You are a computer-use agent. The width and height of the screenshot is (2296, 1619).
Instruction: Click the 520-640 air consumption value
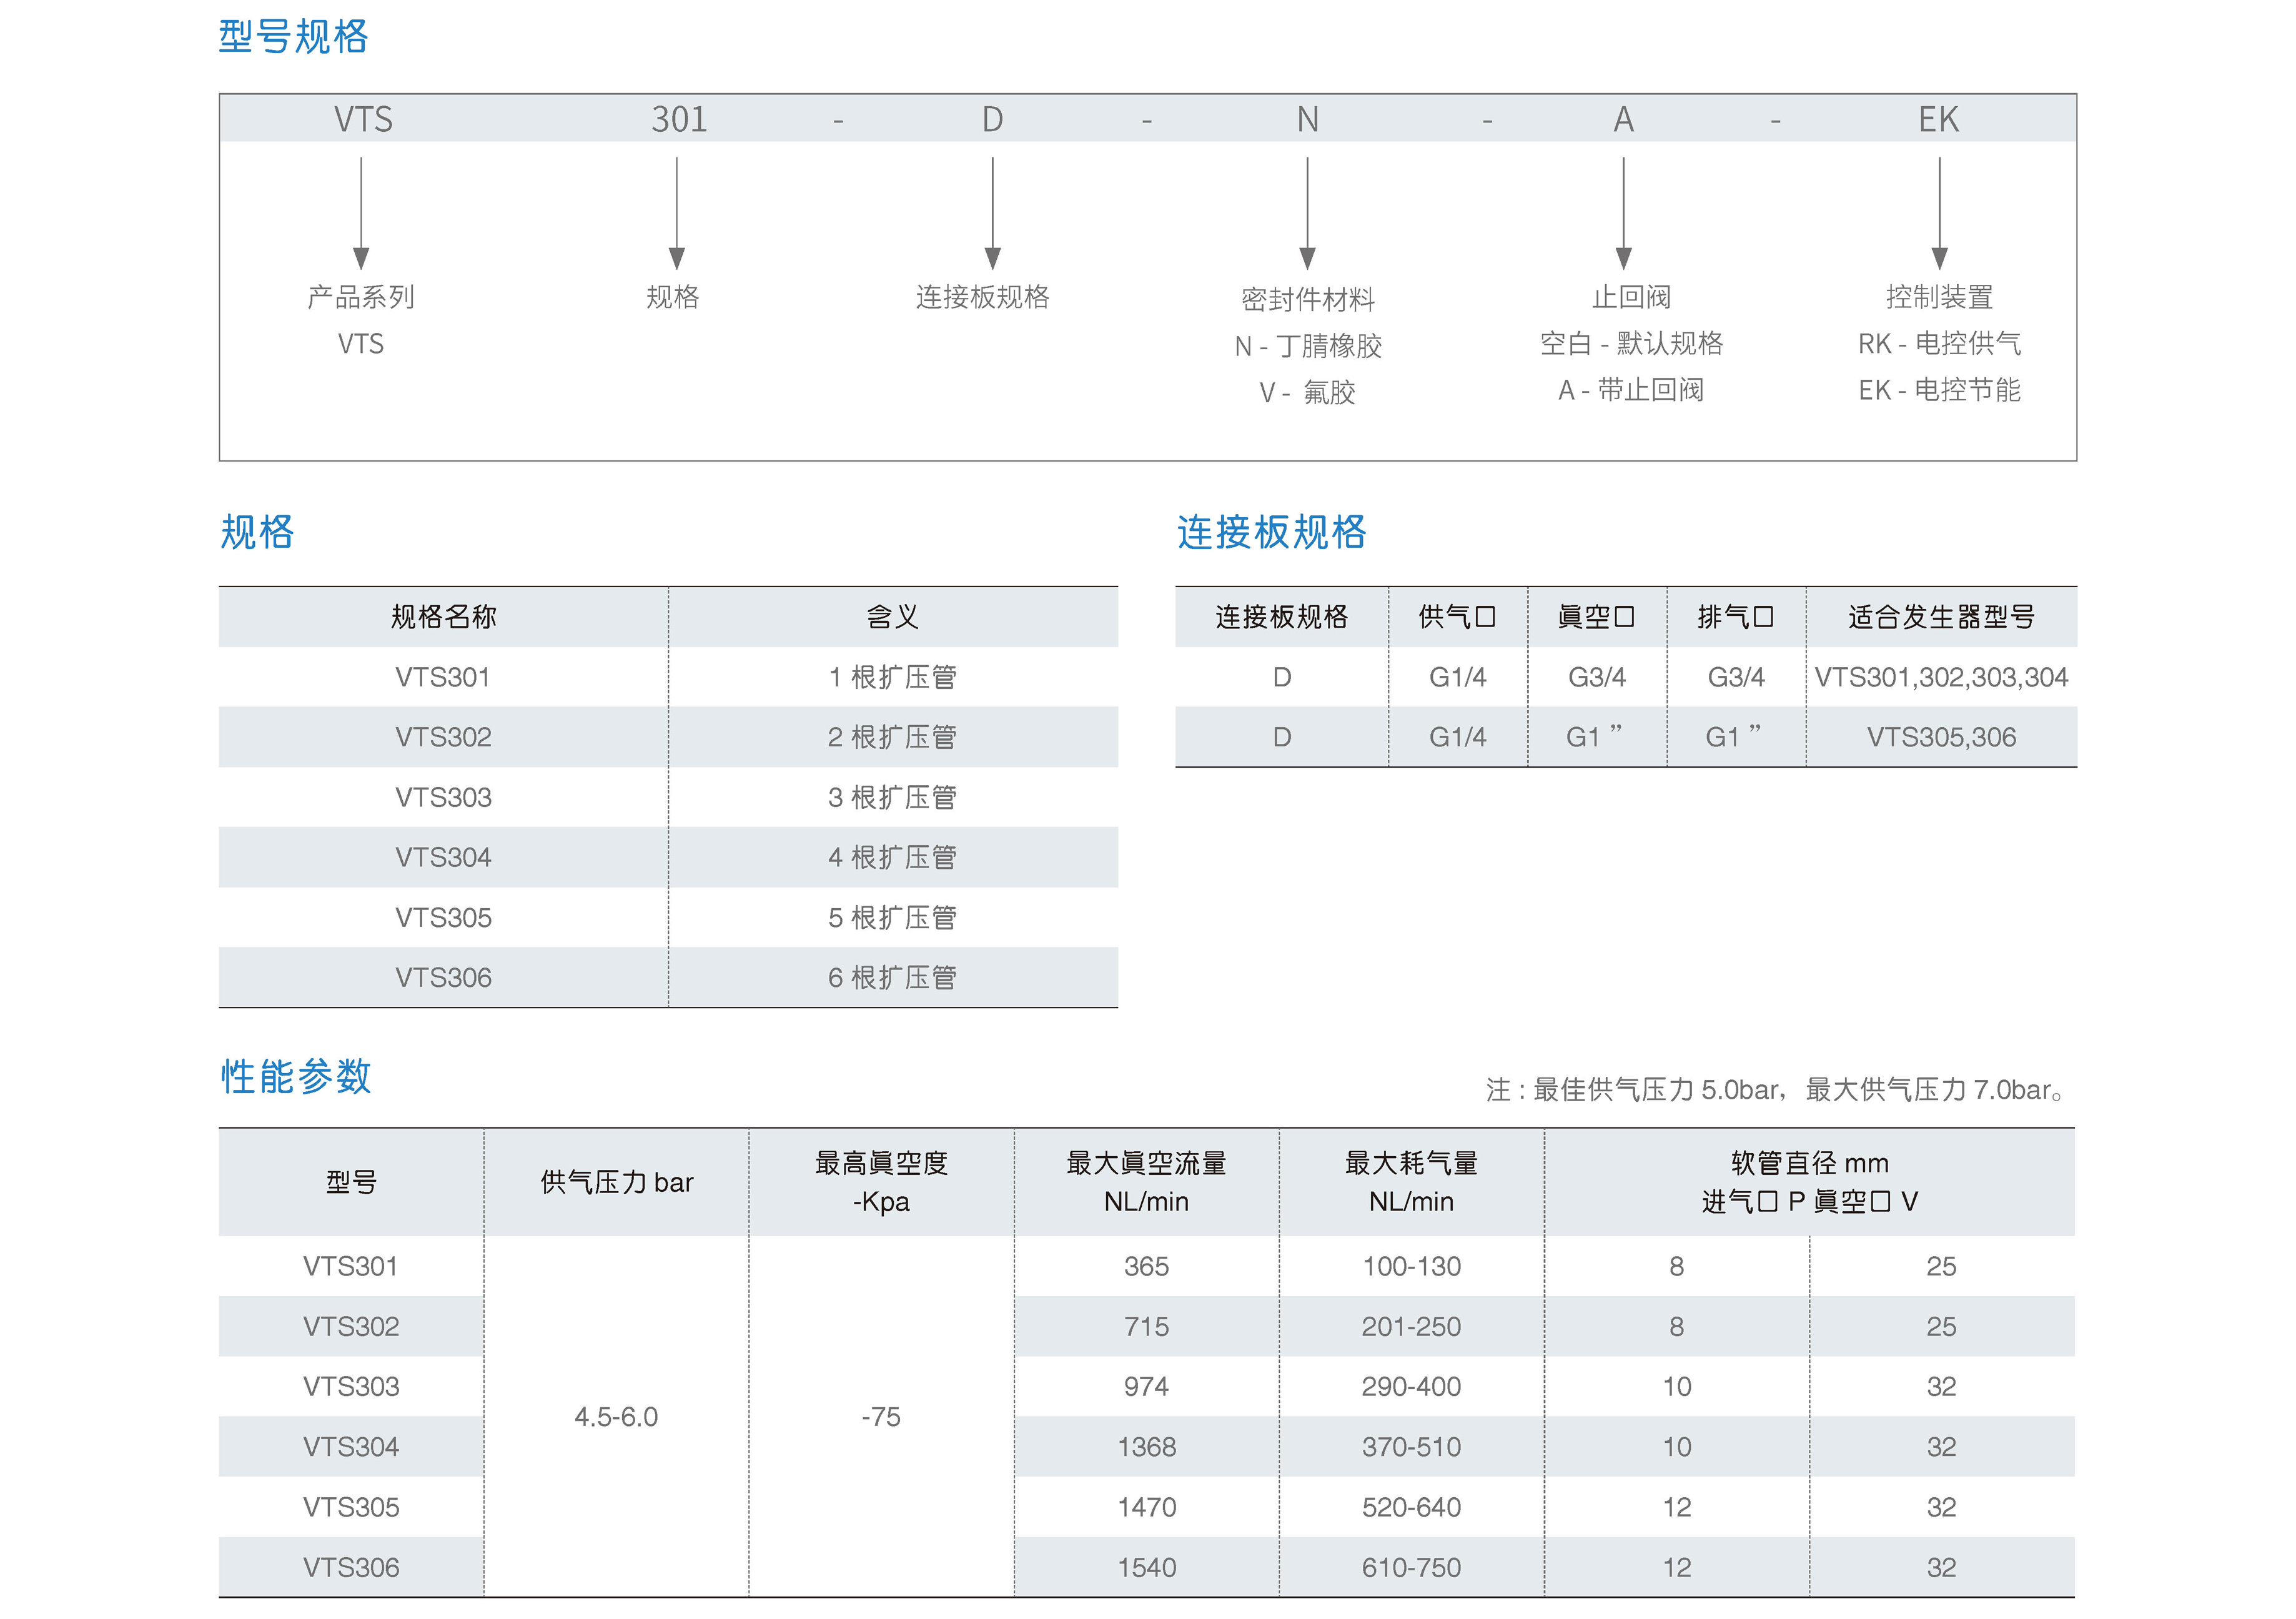pos(1411,1507)
